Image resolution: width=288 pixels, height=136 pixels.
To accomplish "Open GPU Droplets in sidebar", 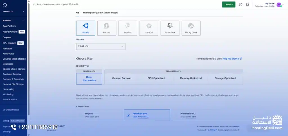I will 10,43.
